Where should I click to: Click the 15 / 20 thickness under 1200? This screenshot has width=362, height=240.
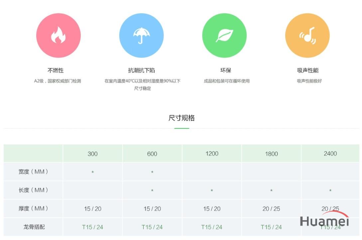tap(212, 209)
